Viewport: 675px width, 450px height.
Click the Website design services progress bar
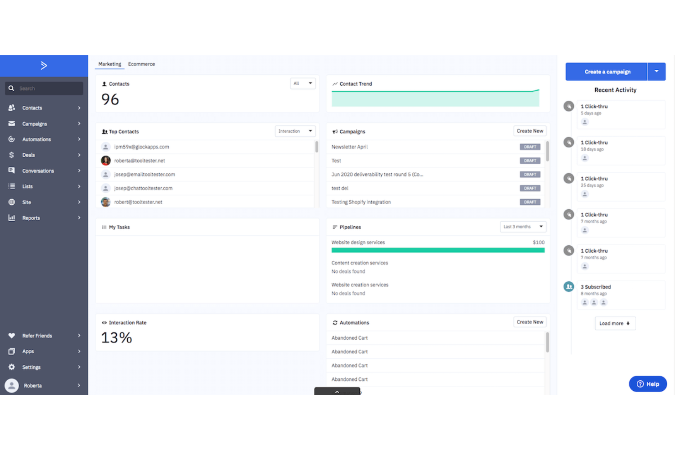438,250
